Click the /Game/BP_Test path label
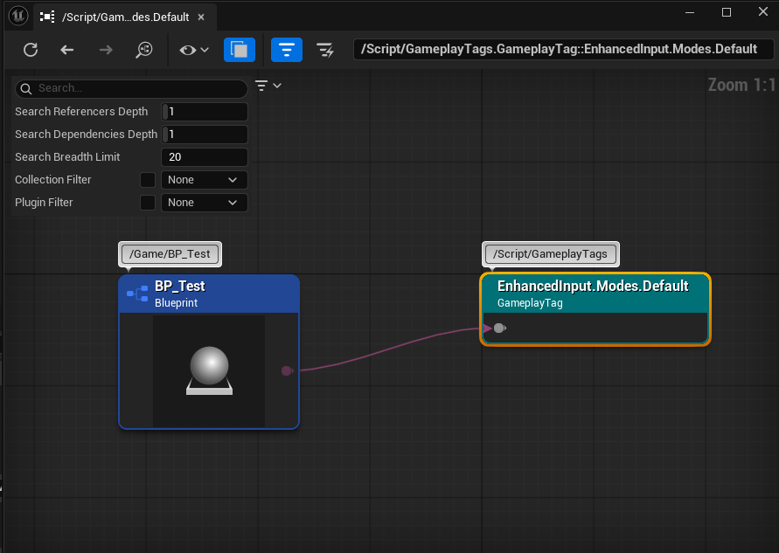Viewport: 779px width, 553px height. point(170,254)
